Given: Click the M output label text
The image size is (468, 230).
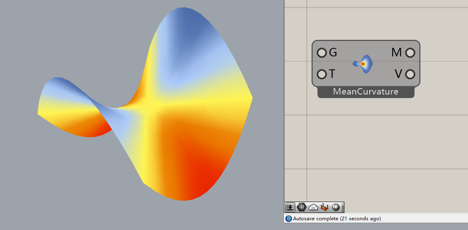Looking at the screenshot, I should point(397,53).
